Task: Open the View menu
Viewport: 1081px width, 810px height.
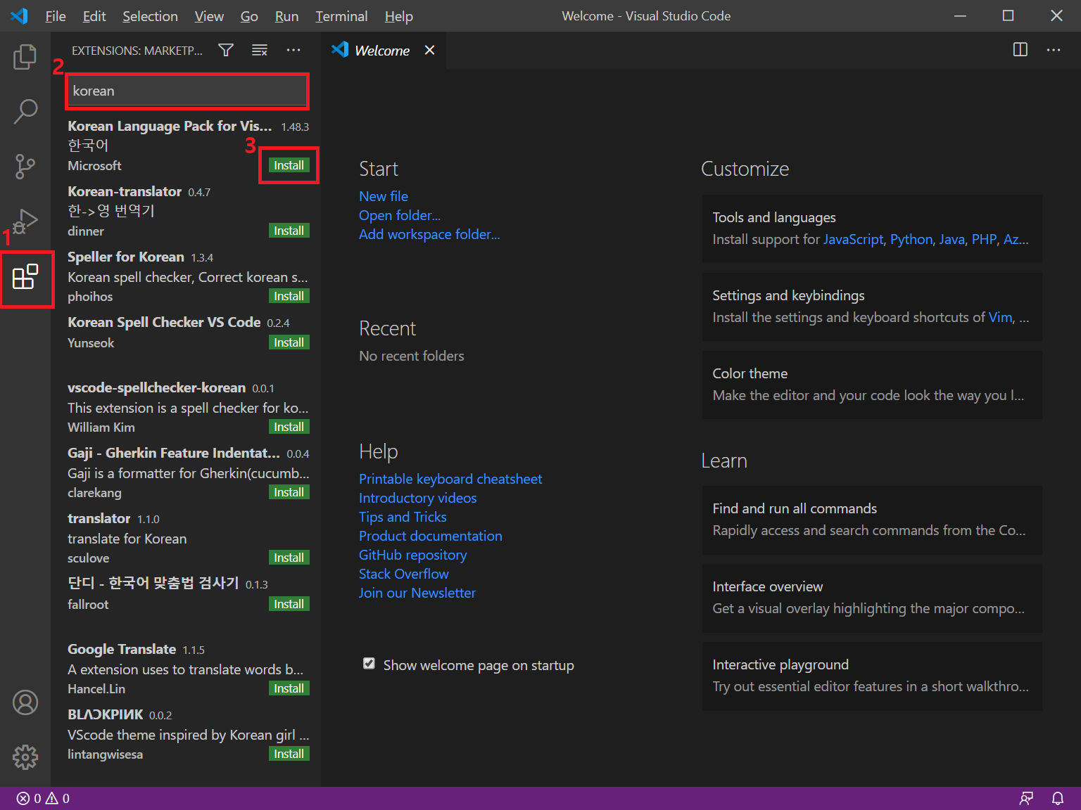Action: coord(209,16)
